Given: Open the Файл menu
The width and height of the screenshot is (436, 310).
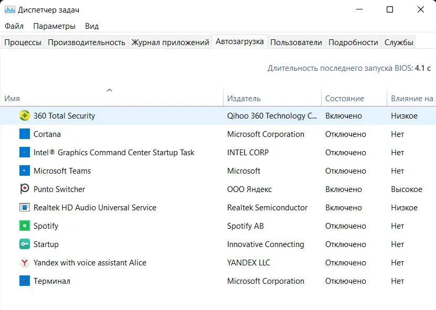Looking at the screenshot, I should (14, 26).
